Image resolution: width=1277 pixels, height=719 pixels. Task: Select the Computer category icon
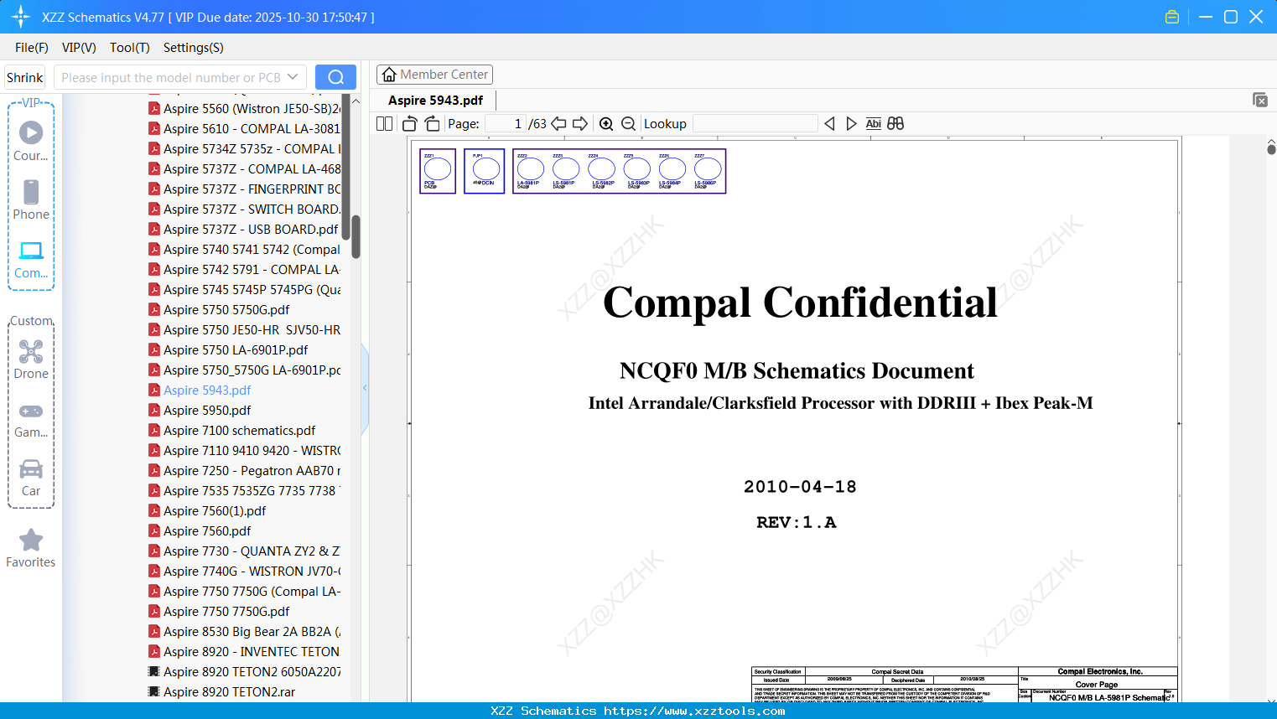31,259
